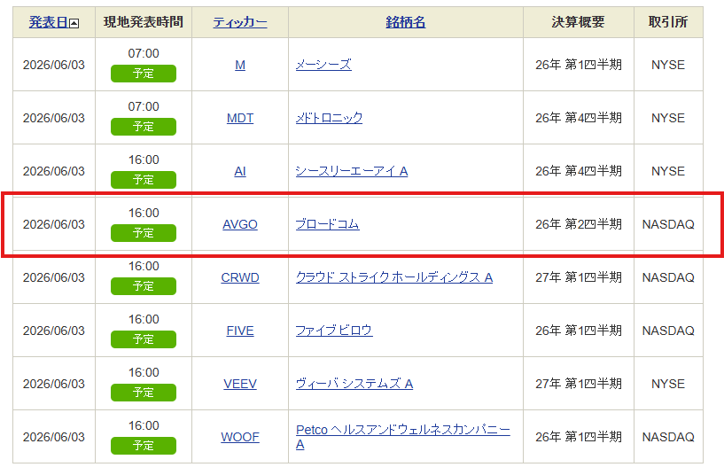This screenshot has height=475, width=724.
Task: Select 26年 第1四半期 cell for FIVE
Action: point(579,330)
